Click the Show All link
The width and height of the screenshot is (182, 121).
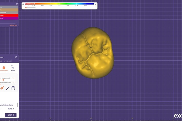click(x=14, y=25)
